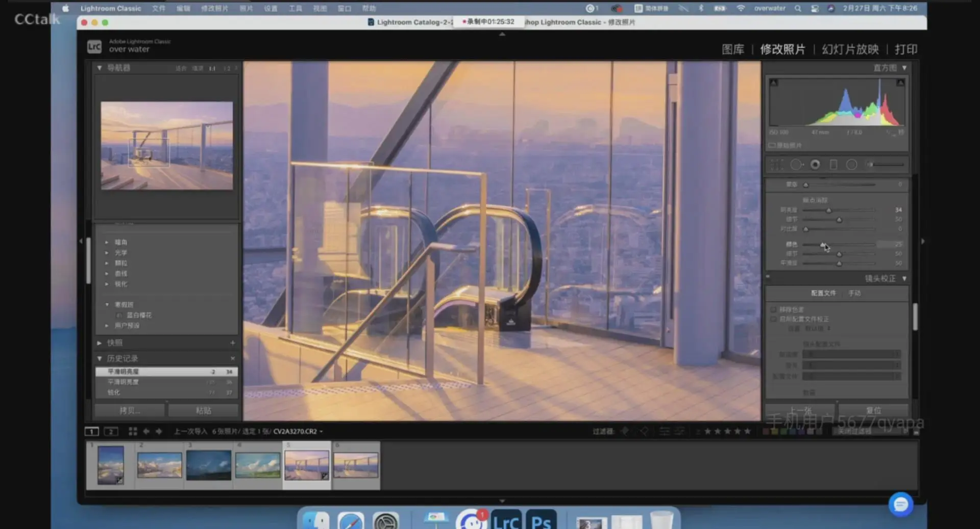Select the Radial Filter tool

(851, 165)
